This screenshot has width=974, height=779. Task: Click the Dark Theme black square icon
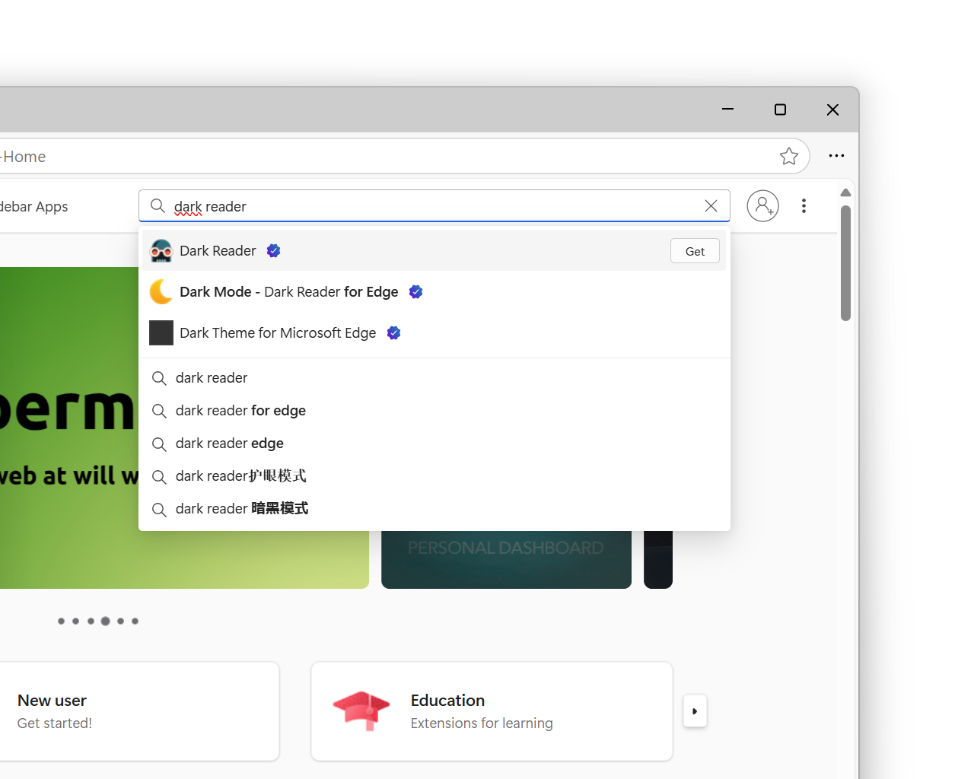point(161,333)
